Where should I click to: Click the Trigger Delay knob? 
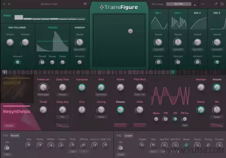pyautogui.click(x=62, y=62)
